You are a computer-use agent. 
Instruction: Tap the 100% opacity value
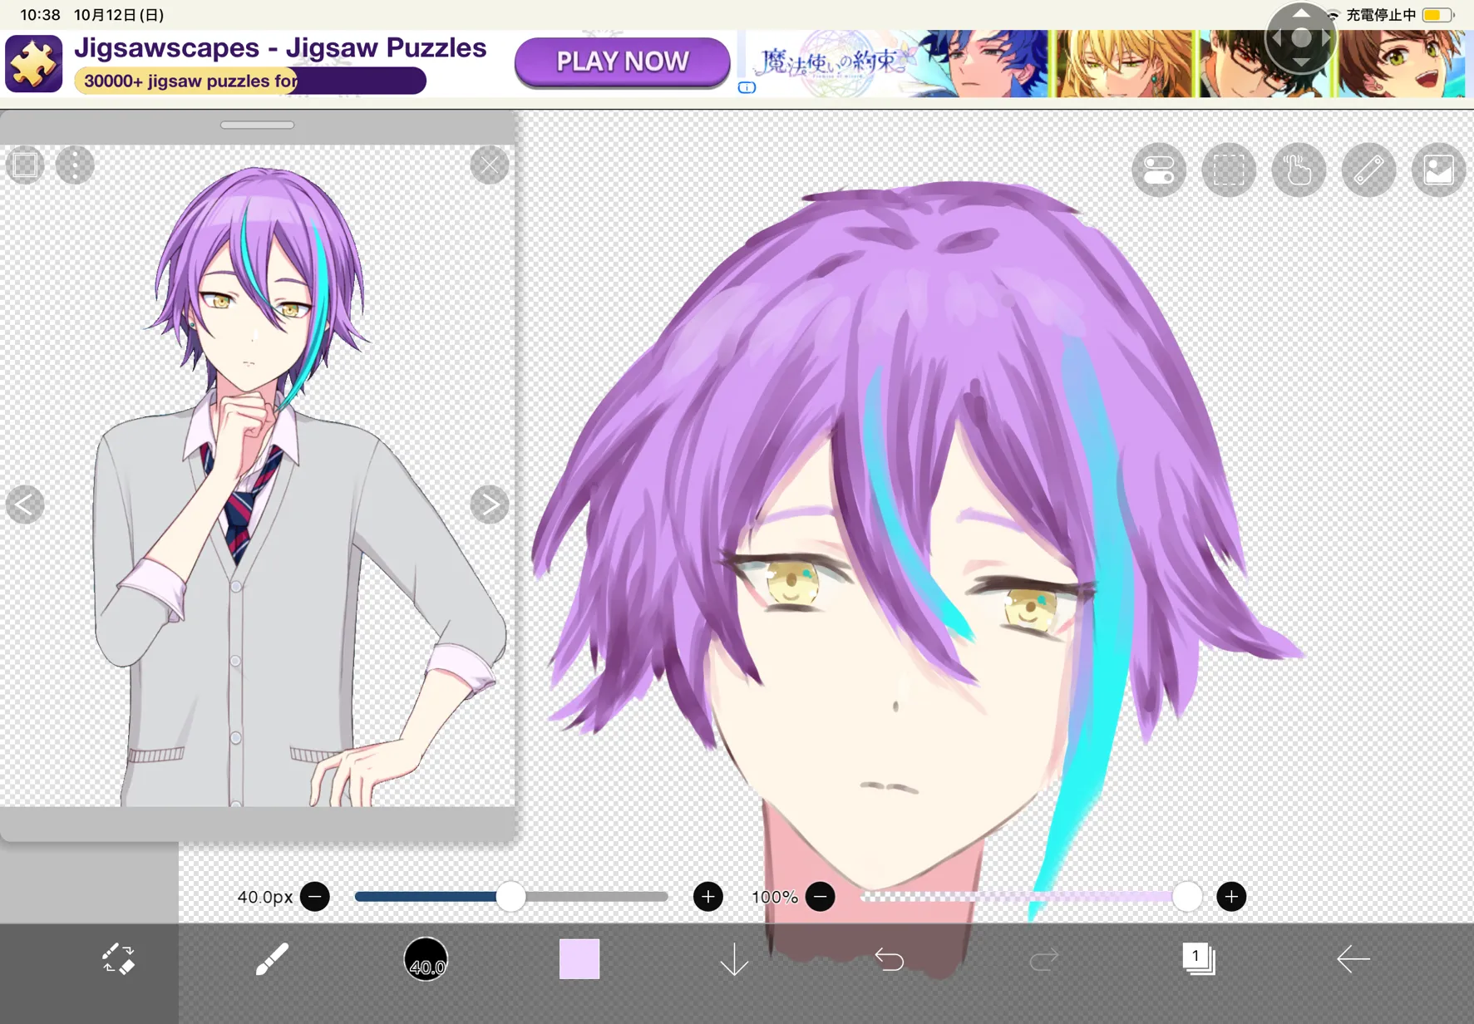(774, 897)
